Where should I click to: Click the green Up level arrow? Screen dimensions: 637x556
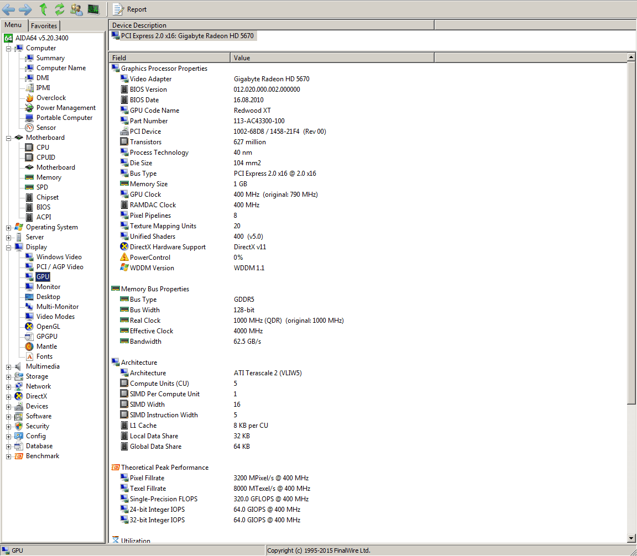43,9
